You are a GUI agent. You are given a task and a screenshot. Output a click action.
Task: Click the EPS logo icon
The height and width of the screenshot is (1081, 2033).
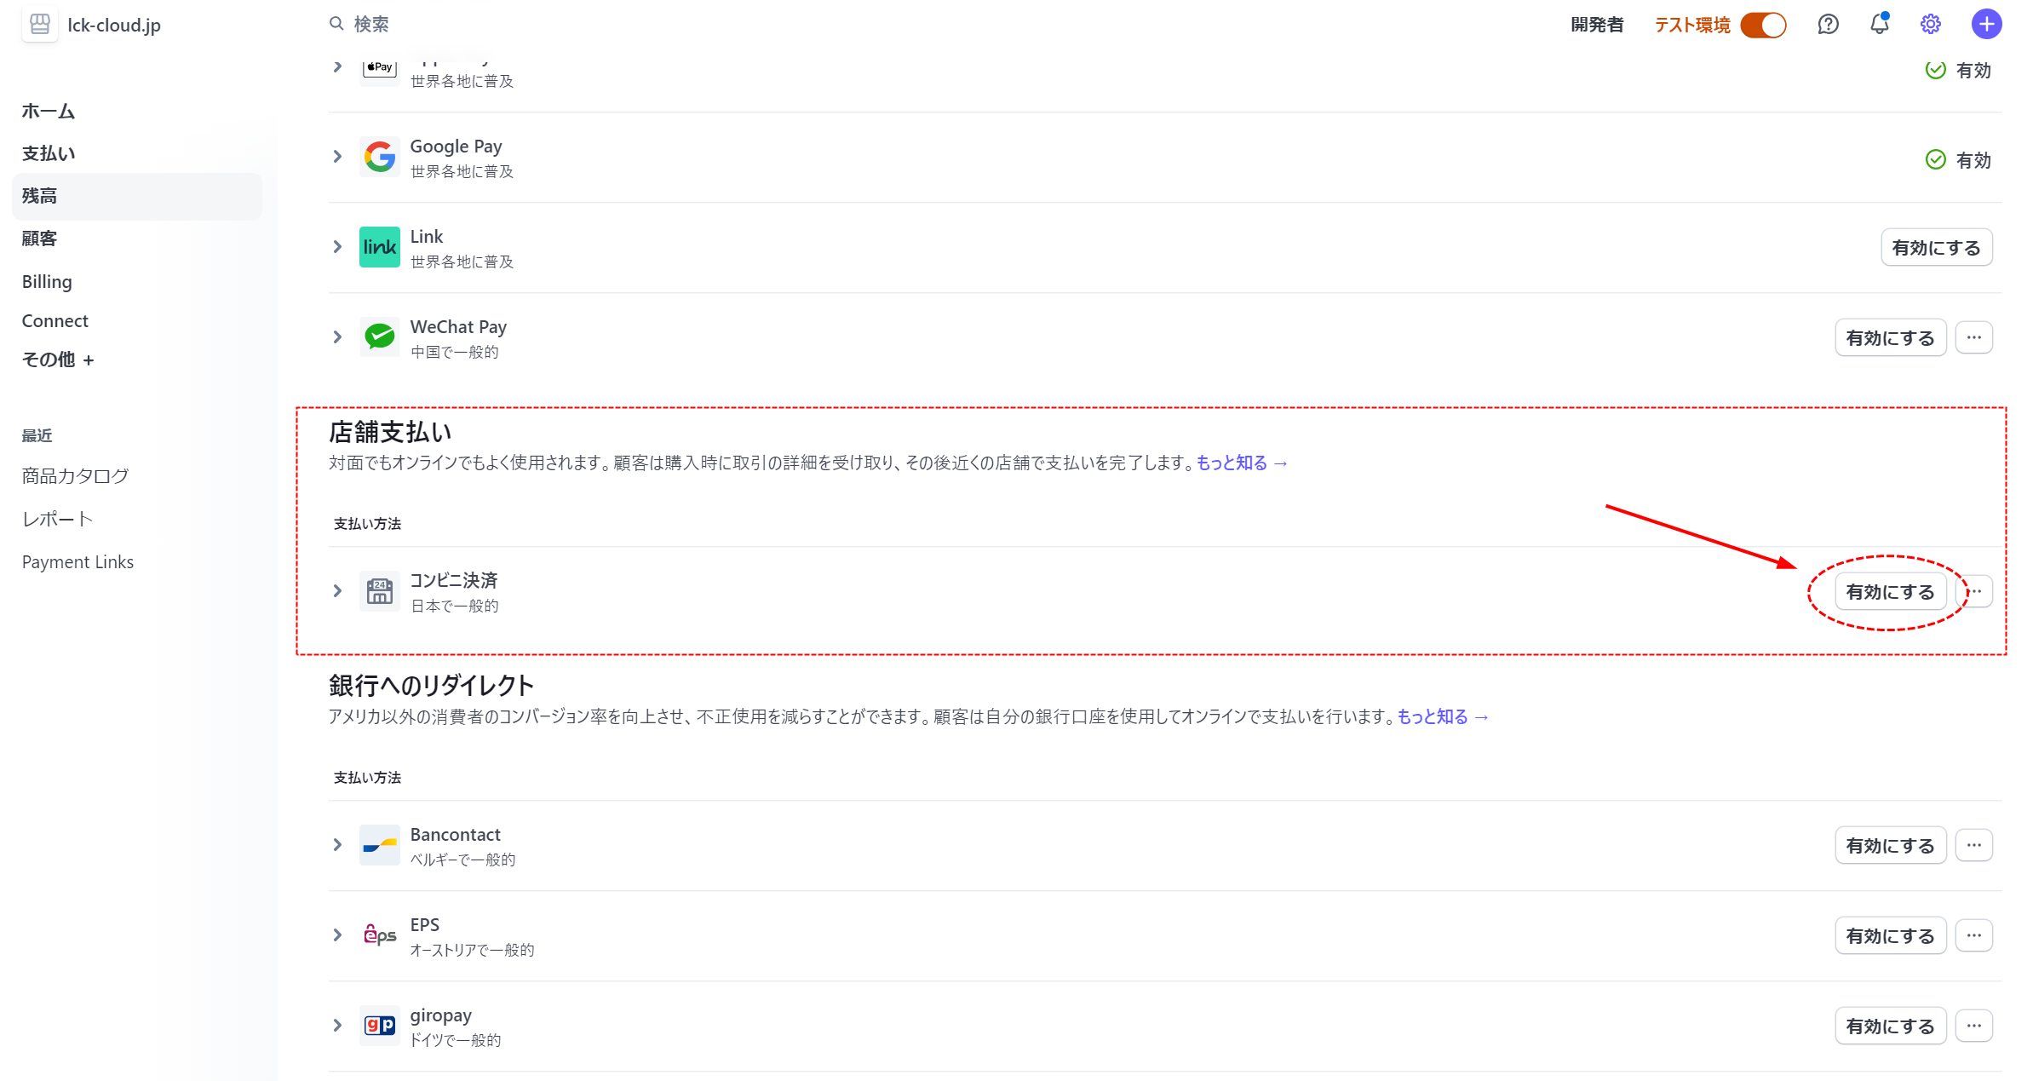379,935
